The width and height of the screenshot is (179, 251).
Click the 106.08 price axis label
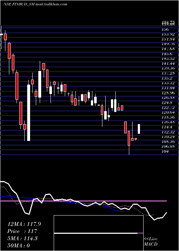(168, 147)
